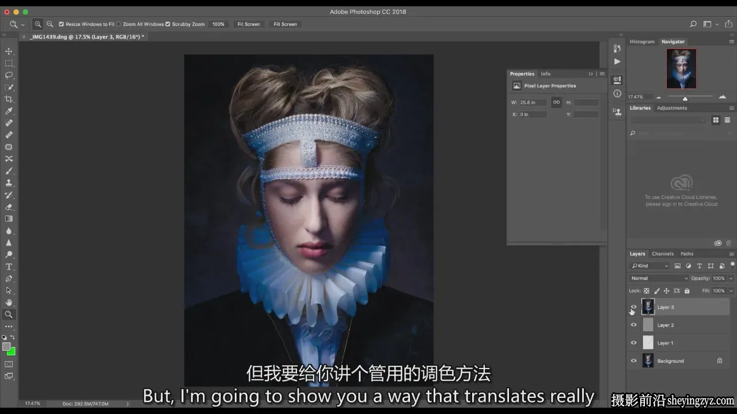The height and width of the screenshot is (414, 737).
Task: Hide the Background layer eye
Action: point(634,361)
